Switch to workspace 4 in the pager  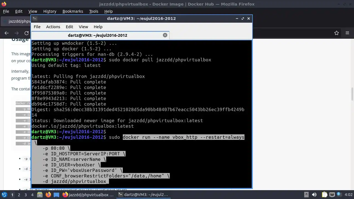click(x=32, y=195)
